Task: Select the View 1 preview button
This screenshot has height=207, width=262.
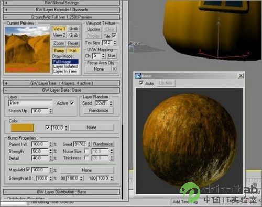Action: pyautogui.click(x=59, y=29)
